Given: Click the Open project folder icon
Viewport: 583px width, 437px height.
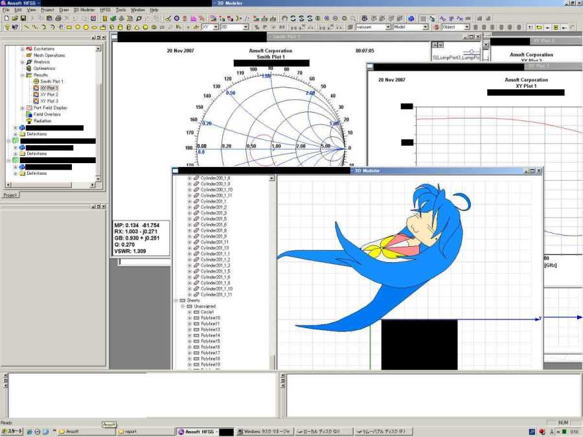Looking at the screenshot, I should tap(15, 18).
